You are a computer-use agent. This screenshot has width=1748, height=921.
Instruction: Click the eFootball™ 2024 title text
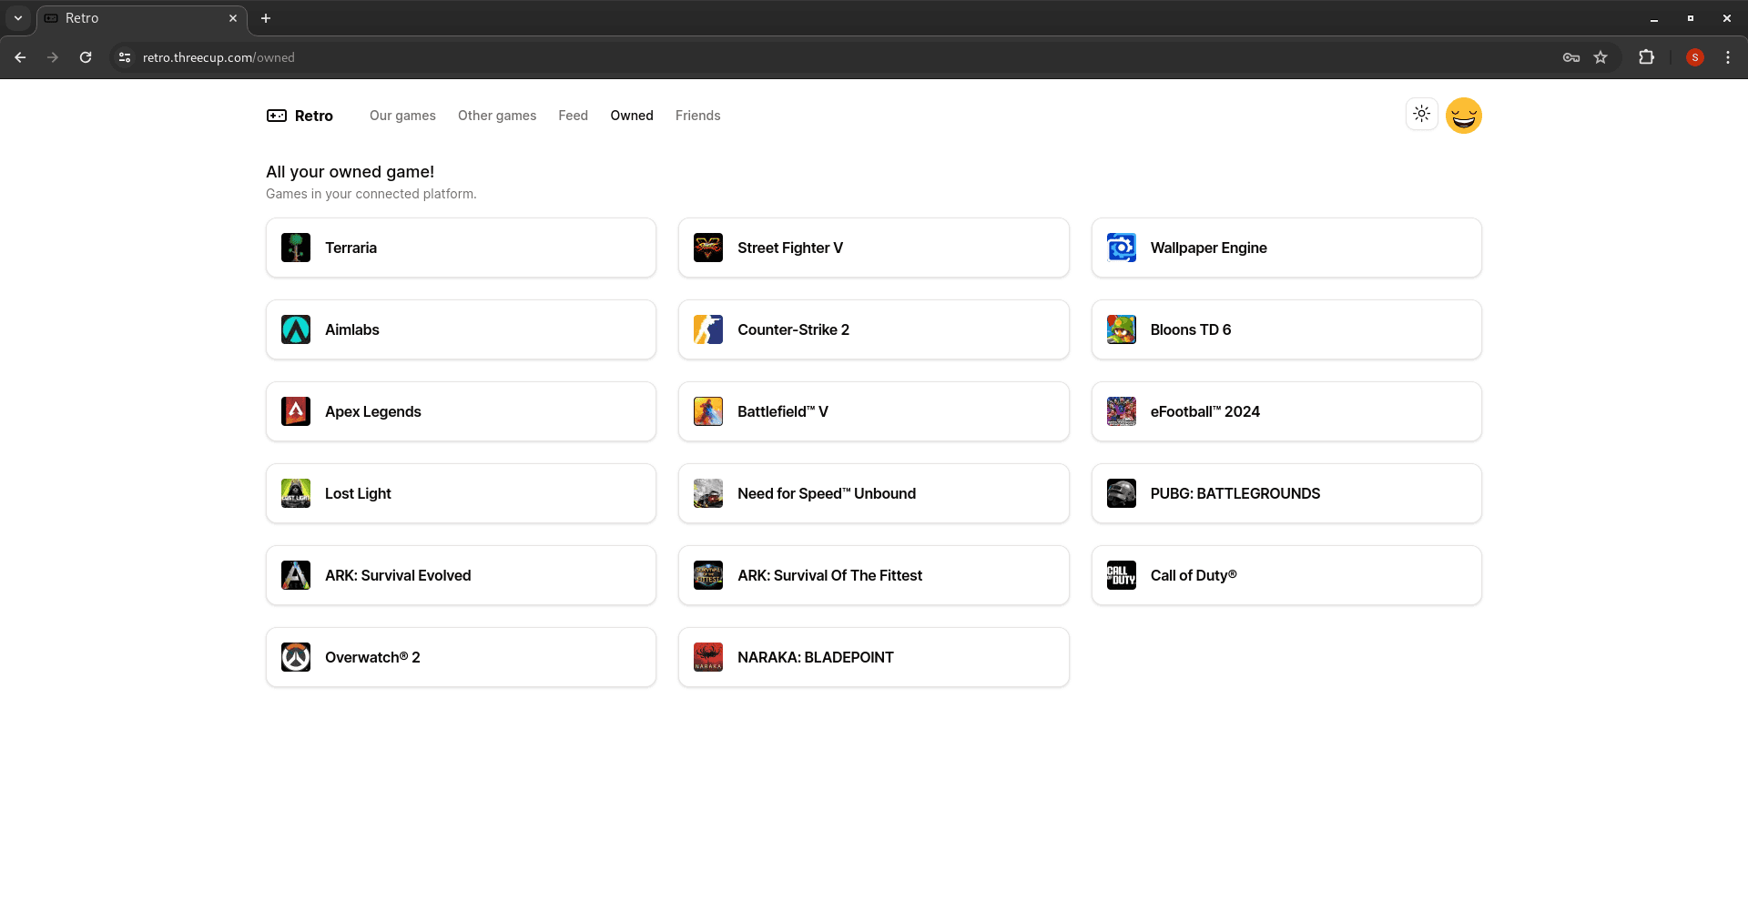1205,411
